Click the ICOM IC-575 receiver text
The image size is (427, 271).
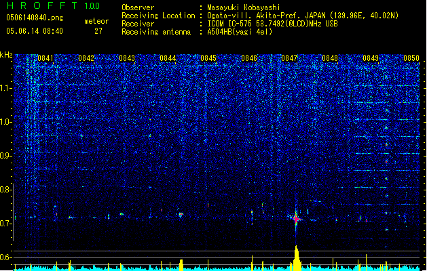(x=272, y=24)
